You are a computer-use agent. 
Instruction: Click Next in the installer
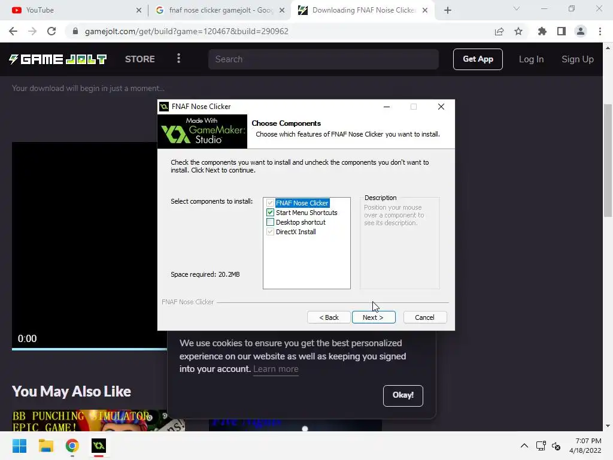[374, 317]
